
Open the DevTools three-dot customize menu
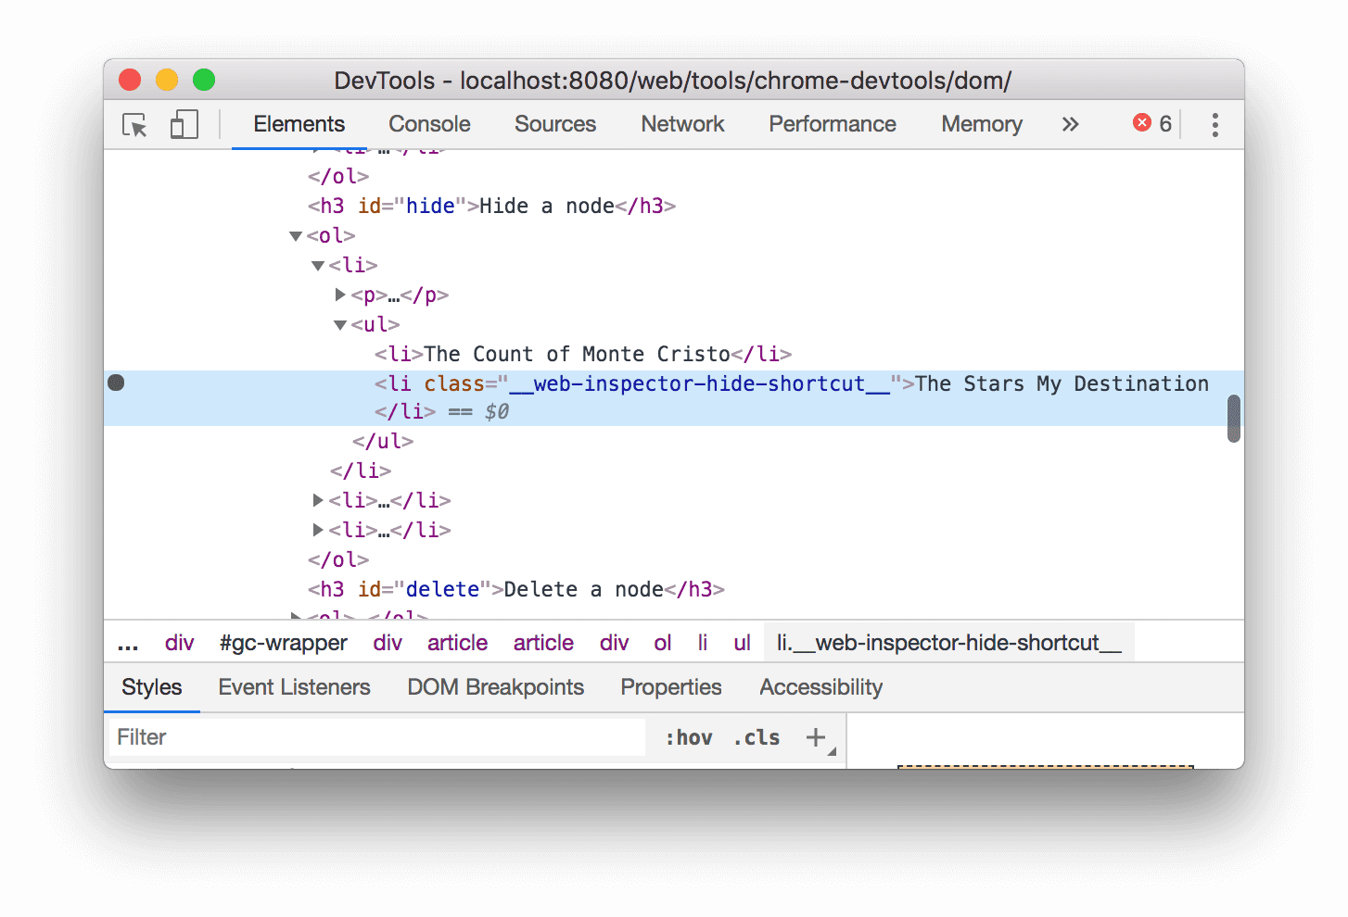pyautogui.click(x=1214, y=125)
